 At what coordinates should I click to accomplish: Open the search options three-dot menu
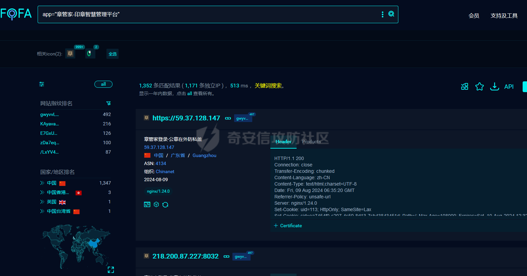coord(383,14)
